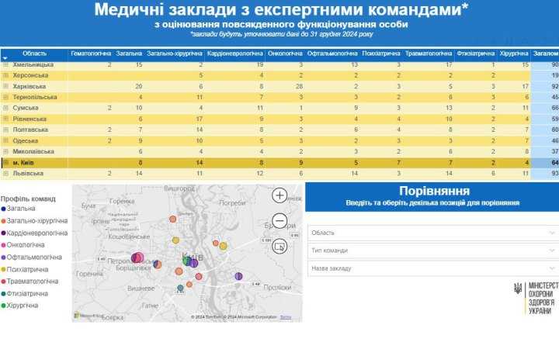Expand the Харківська row

[5, 86]
